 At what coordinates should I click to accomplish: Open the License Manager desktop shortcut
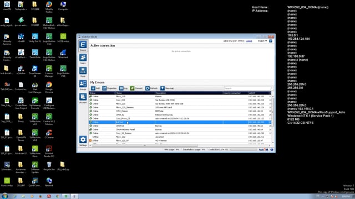tap(49, 71)
